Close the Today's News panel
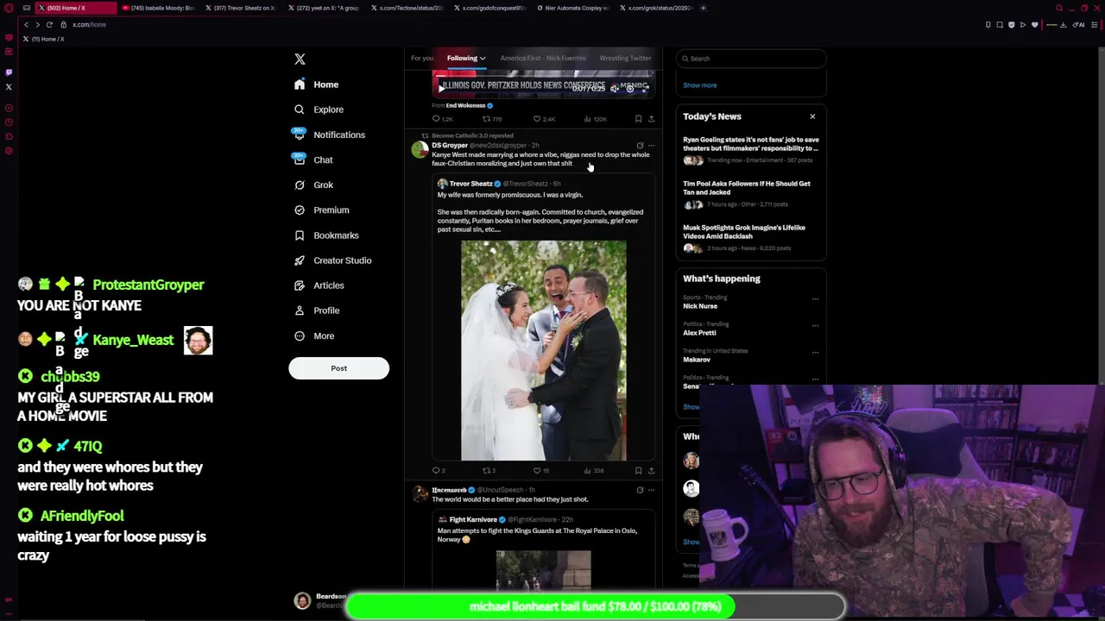This screenshot has height=621, width=1105. [812, 116]
